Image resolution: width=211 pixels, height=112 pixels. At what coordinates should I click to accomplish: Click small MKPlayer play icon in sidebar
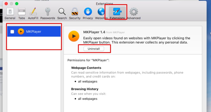point(21,32)
